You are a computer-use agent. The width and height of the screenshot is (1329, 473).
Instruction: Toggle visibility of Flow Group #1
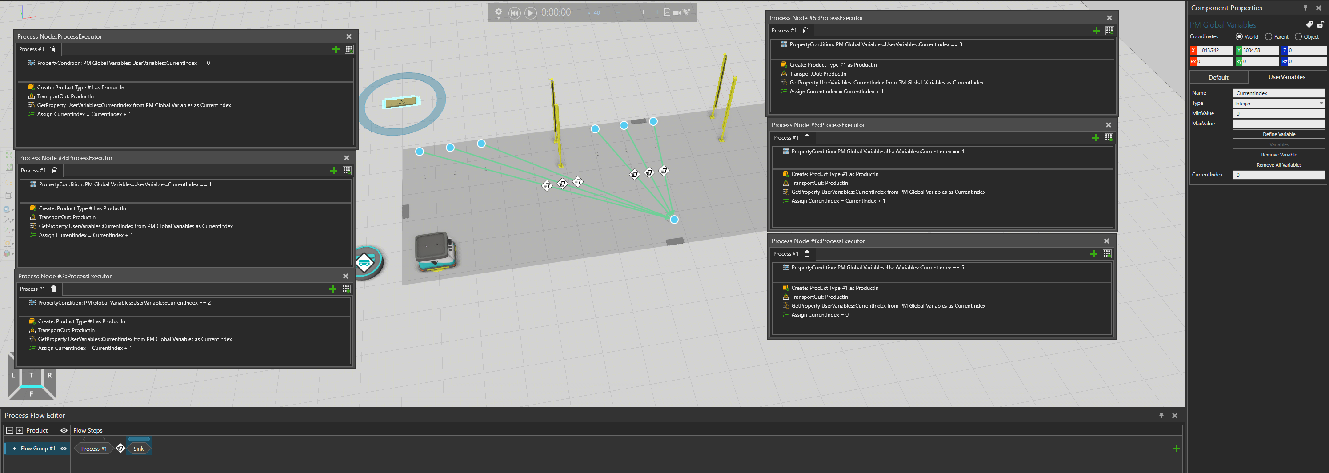[x=64, y=449]
